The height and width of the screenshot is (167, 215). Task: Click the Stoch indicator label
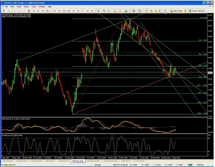[x=12, y=135]
